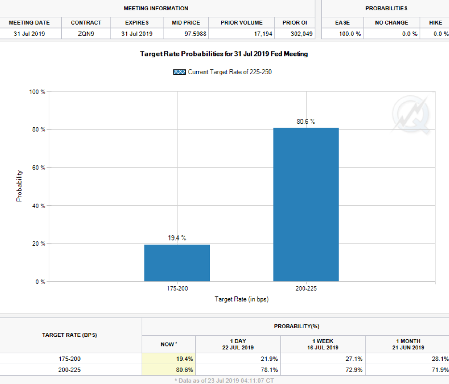Image resolution: width=449 pixels, height=384 pixels.
Task: Click the 80.6 % bar label
Action: point(306,121)
